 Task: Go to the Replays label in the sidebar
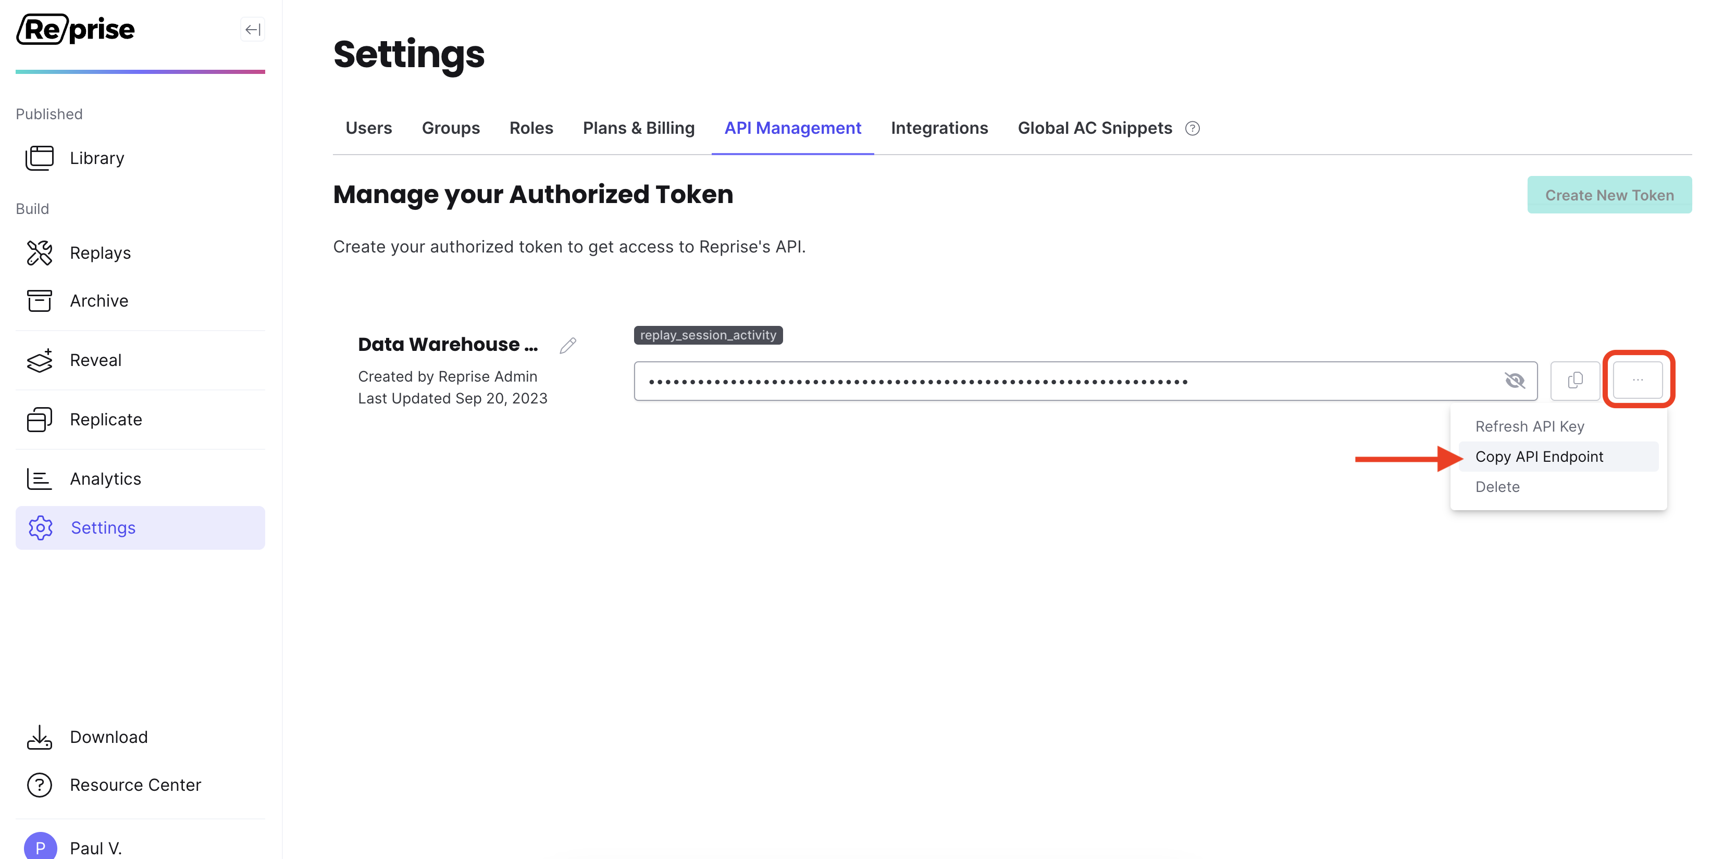pos(101,253)
